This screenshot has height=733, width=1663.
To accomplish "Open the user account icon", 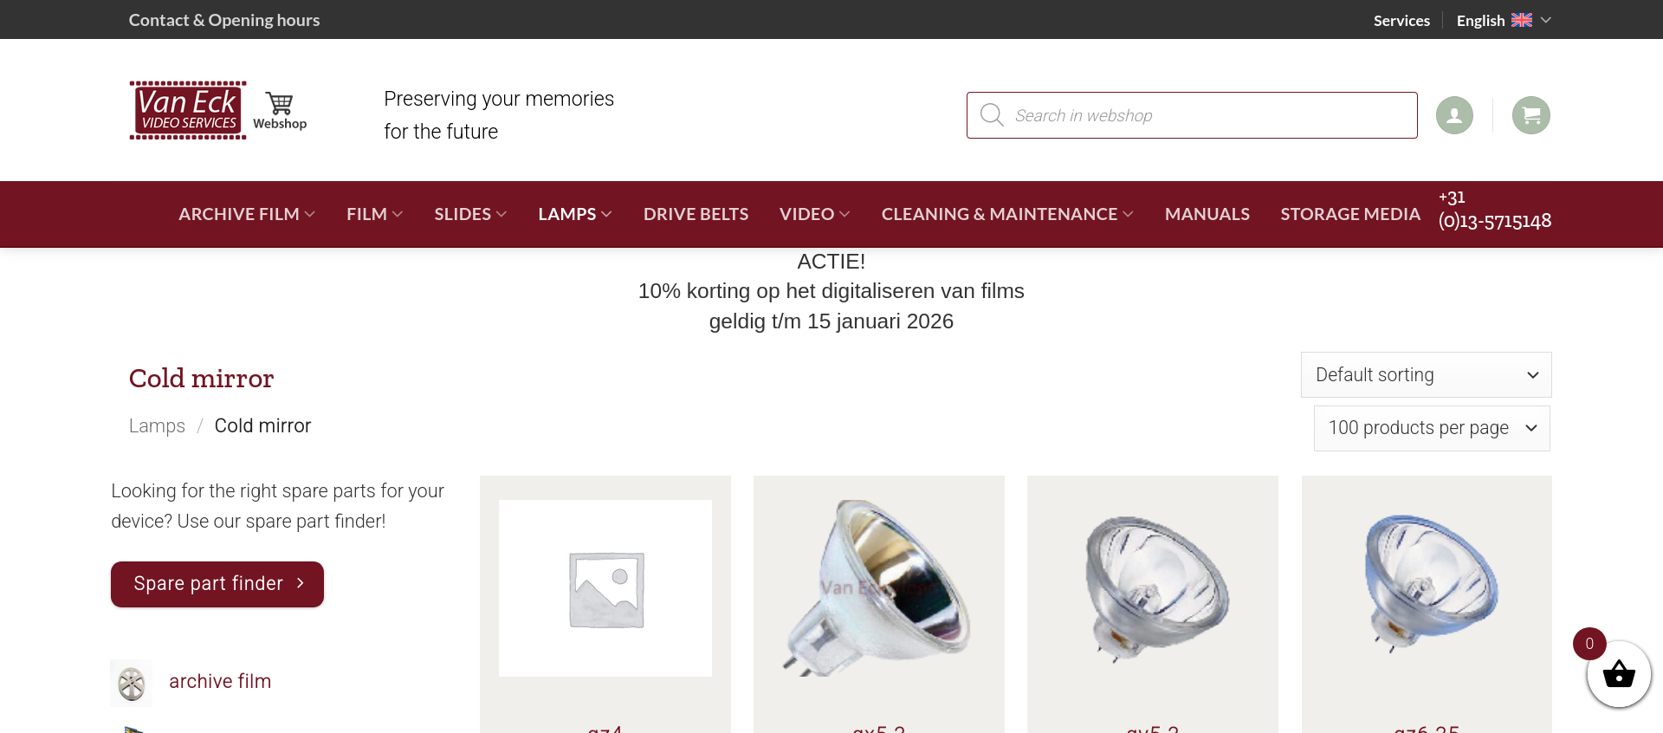I will coord(1454,115).
